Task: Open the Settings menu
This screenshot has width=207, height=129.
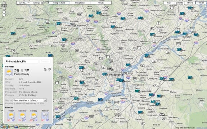Action: (x=37, y=3)
